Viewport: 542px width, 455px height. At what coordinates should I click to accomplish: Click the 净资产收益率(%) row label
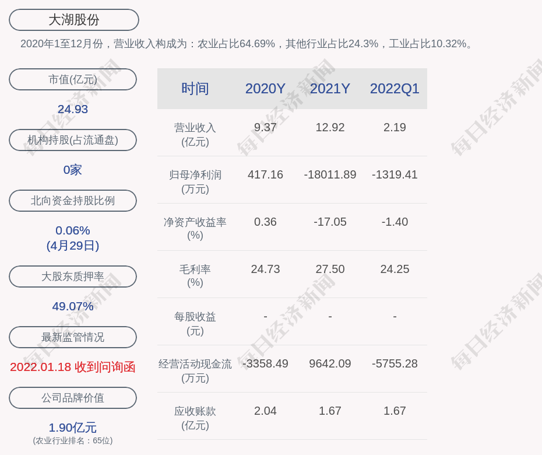point(195,229)
